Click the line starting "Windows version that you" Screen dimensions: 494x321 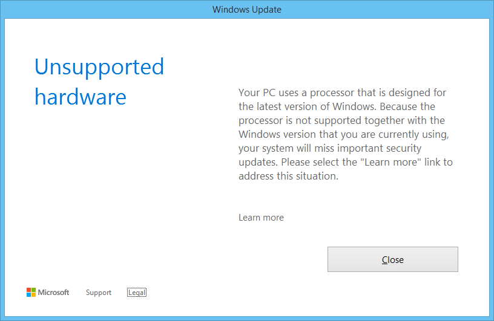343,134
